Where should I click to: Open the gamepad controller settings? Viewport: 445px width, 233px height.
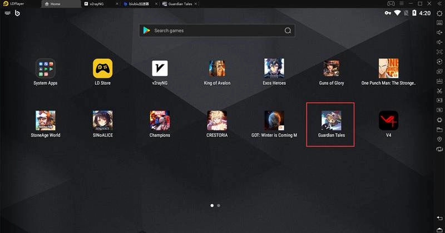(x=390, y=3)
